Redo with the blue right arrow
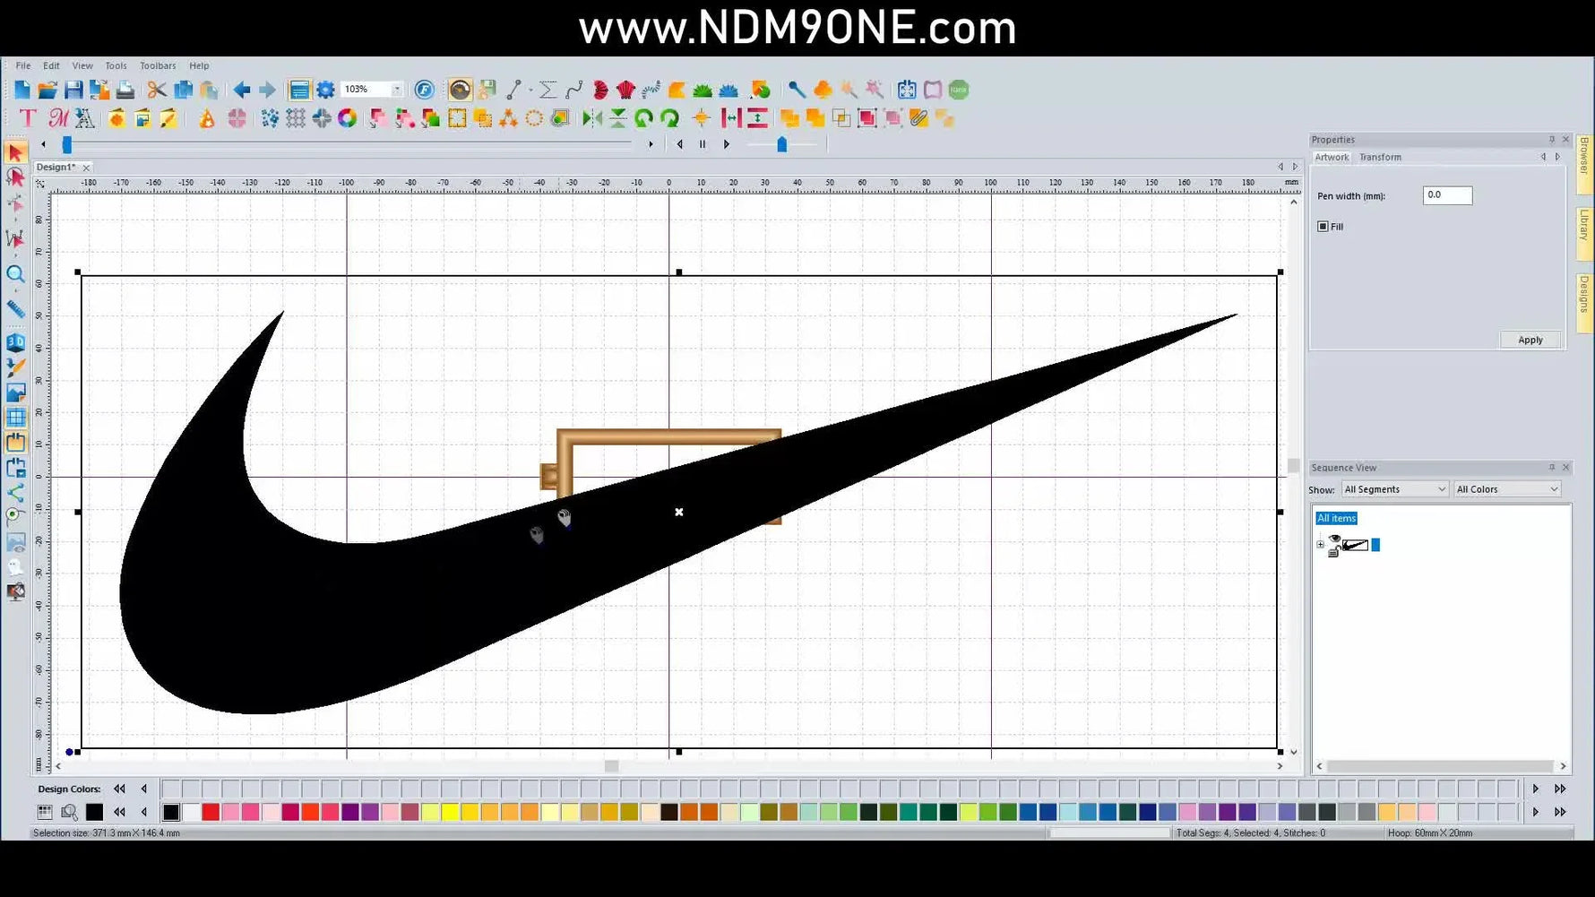The height and width of the screenshot is (897, 1595). (267, 90)
